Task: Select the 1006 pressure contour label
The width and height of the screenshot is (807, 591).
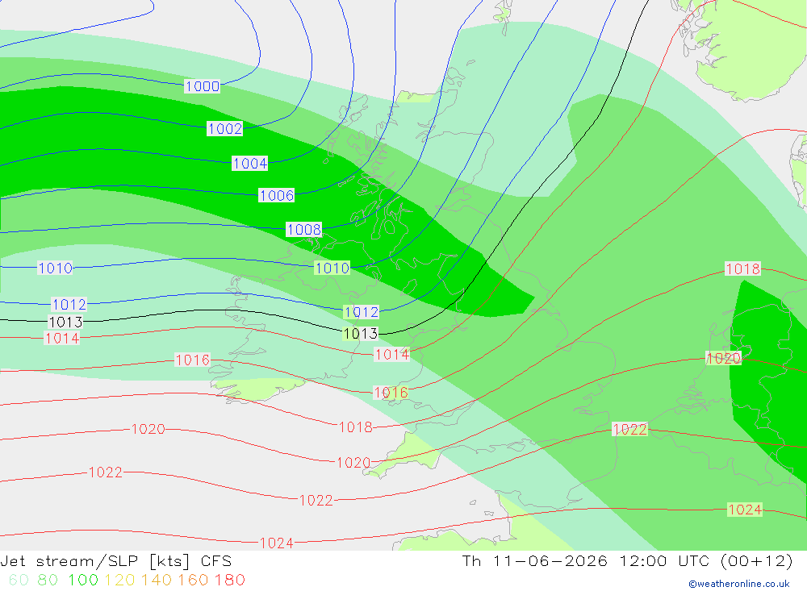Action: [277, 195]
